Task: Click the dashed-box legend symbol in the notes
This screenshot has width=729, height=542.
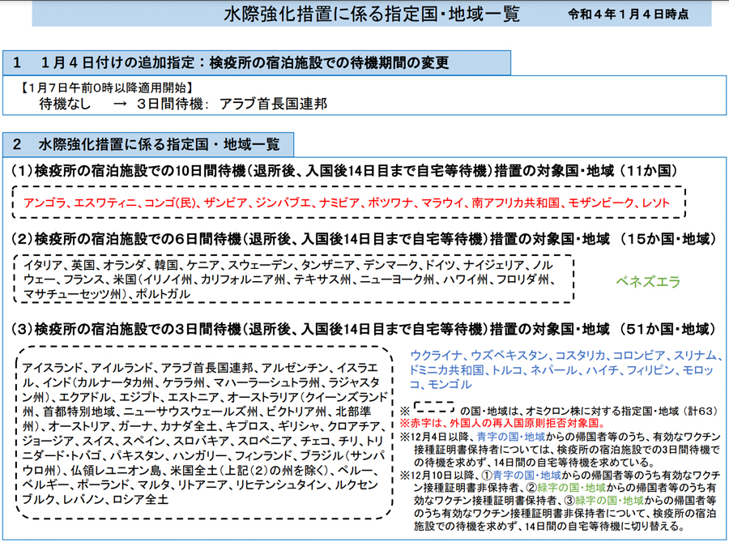Action: (x=434, y=408)
